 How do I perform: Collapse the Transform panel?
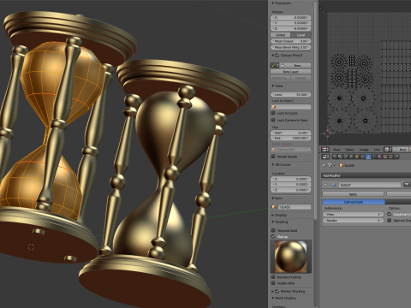(x=273, y=3)
